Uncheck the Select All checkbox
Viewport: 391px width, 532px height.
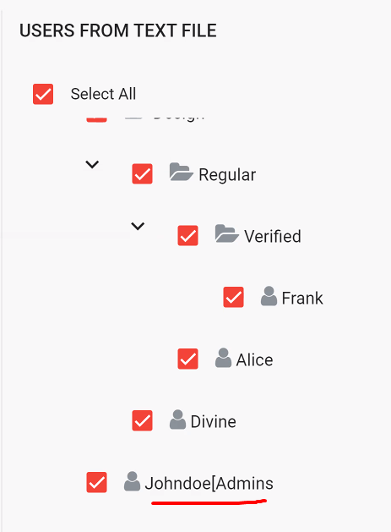tap(43, 94)
